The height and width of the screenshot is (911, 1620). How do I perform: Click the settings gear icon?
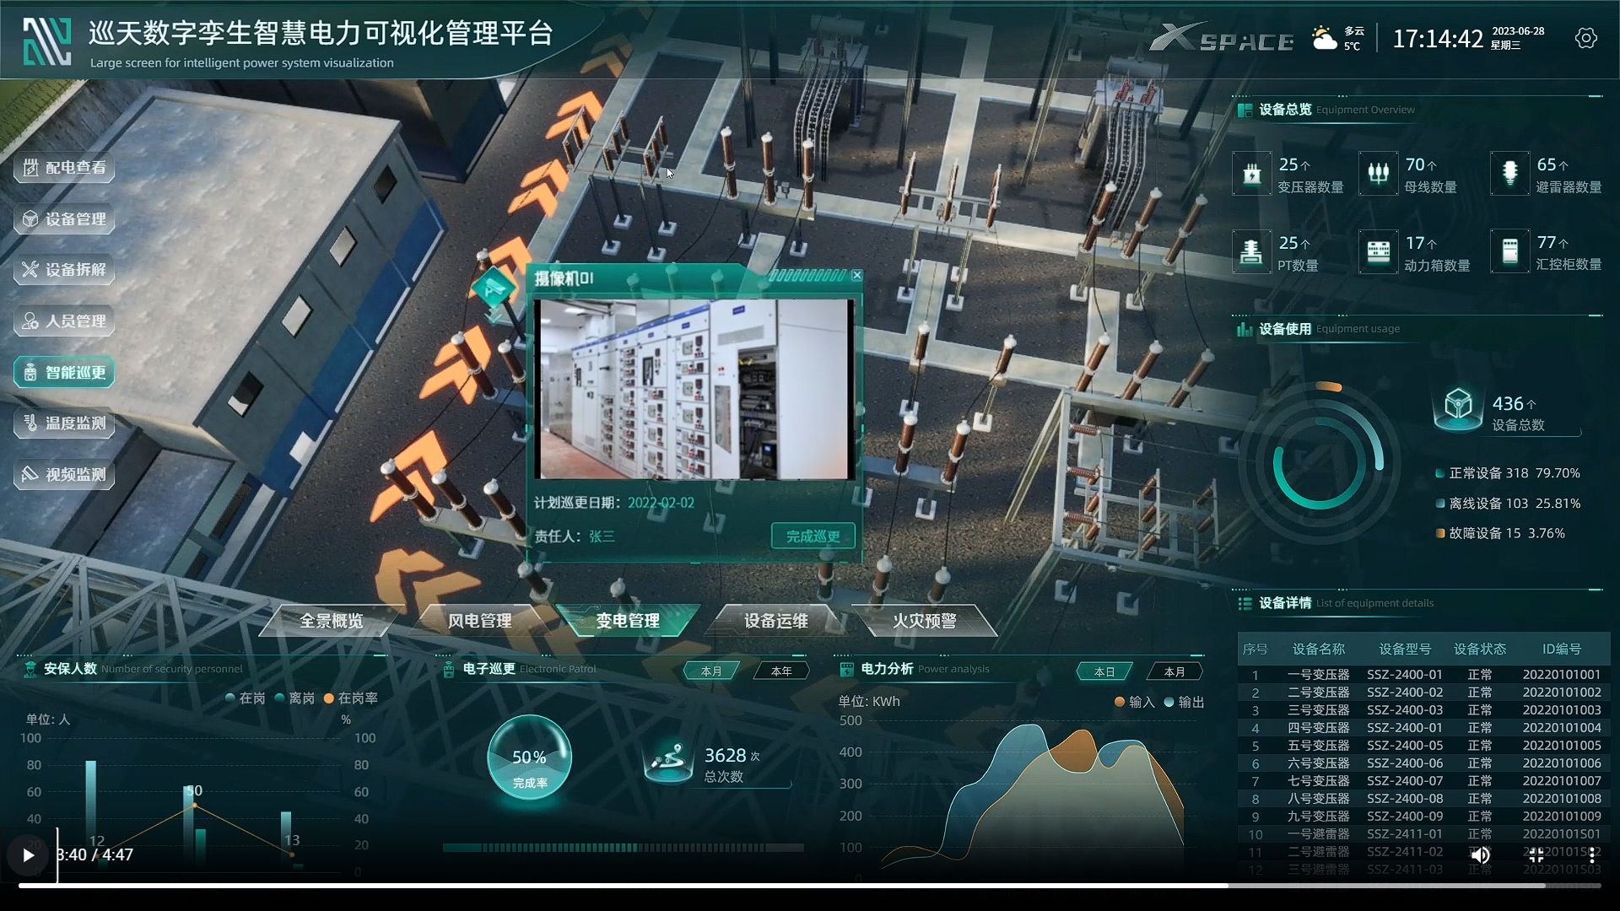coord(1585,39)
